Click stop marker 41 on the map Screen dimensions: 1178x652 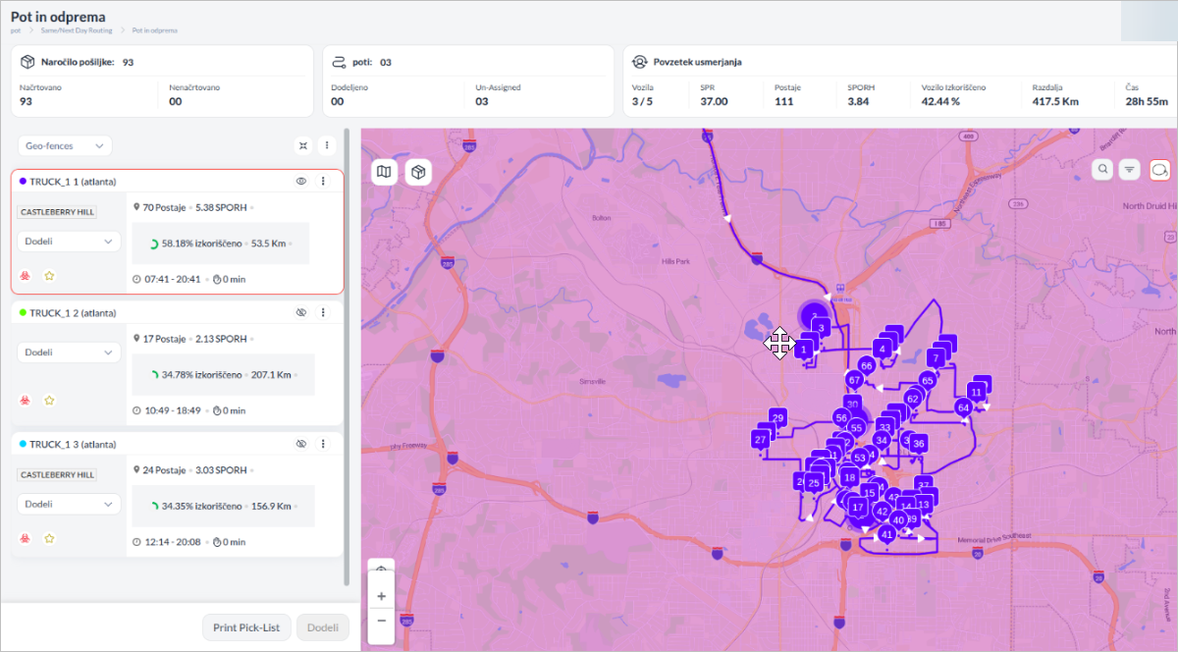click(886, 534)
